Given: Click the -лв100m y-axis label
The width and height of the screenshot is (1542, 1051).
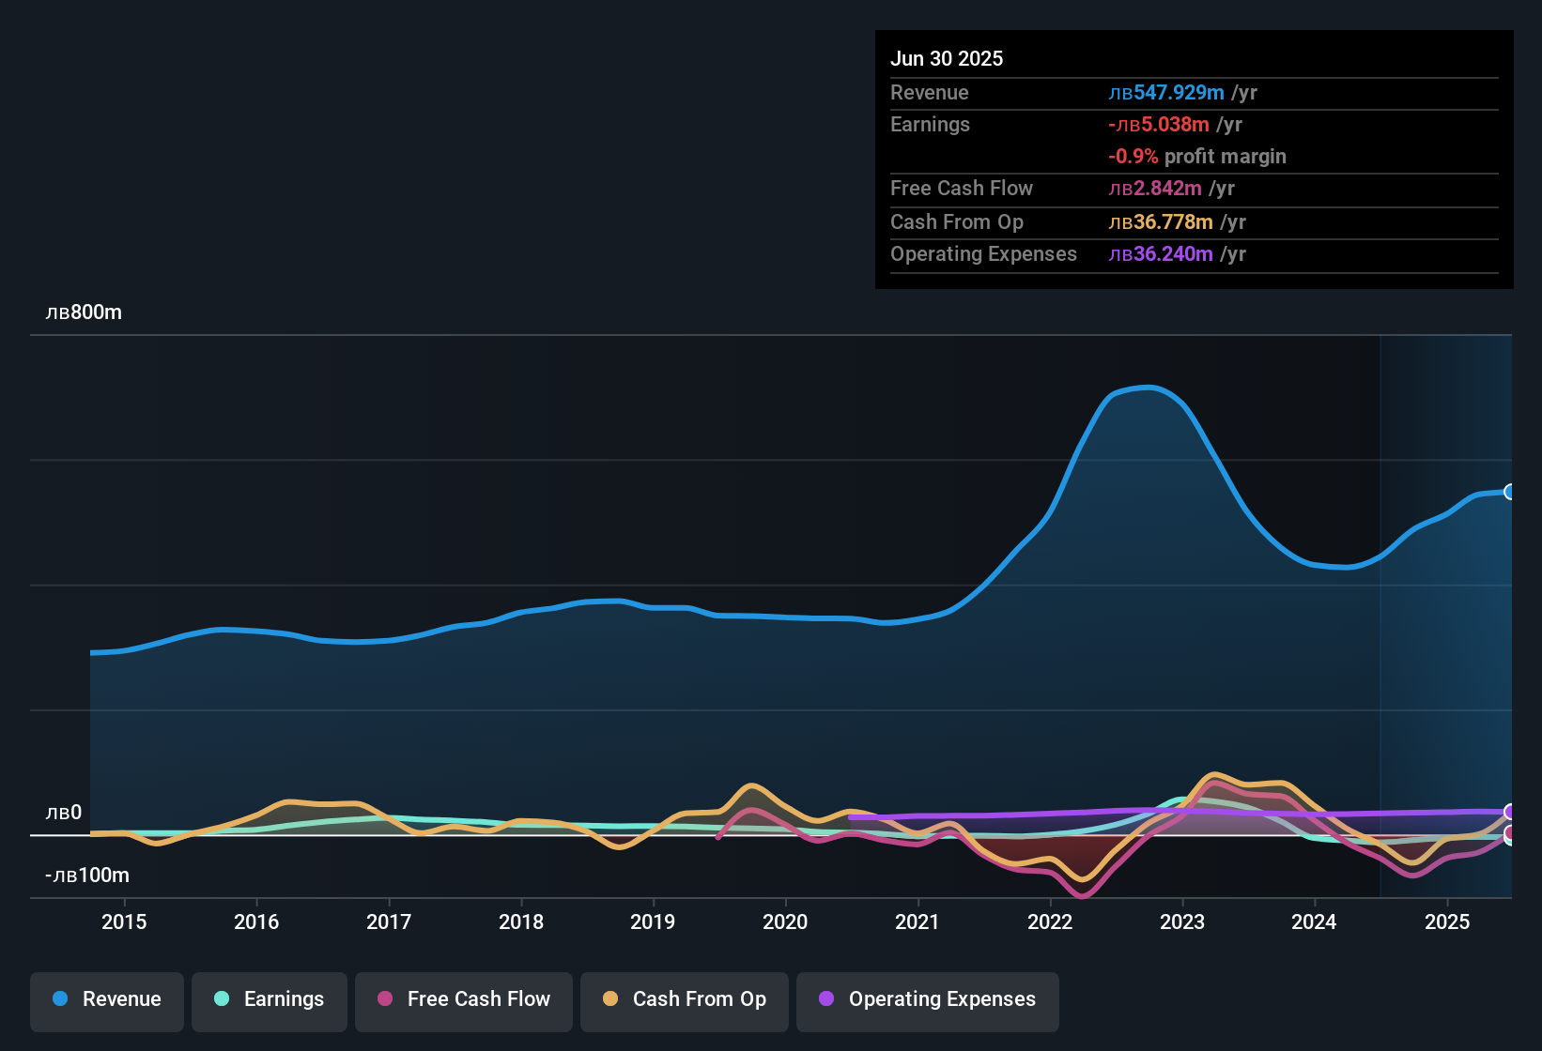Looking at the screenshot, I should point(87,876).
